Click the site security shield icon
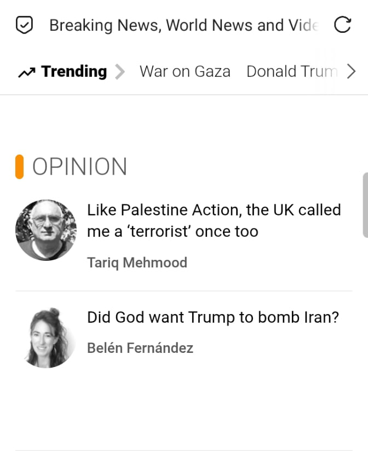 (25, 25)
